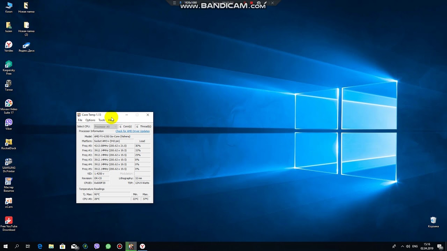Viewport: 447px width, 251px height.
Task: Select the first Новая папка folder icon
Action: point(26,8)
